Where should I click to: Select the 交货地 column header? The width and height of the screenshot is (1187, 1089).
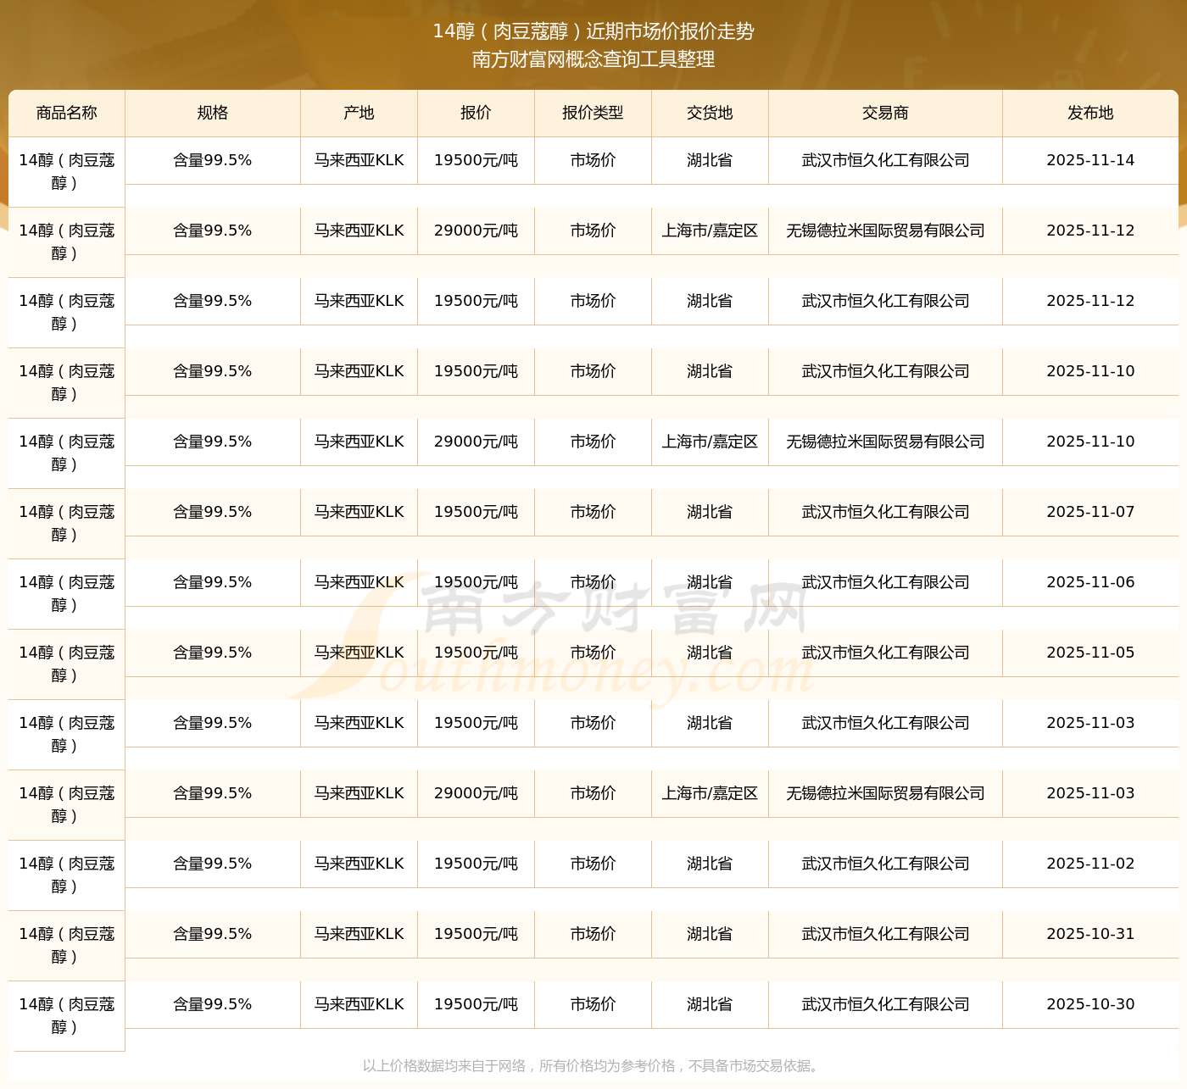[x=711, y=113]
